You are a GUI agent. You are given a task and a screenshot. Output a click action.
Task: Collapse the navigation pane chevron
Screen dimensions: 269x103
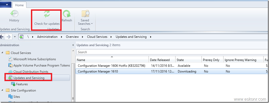73,45
